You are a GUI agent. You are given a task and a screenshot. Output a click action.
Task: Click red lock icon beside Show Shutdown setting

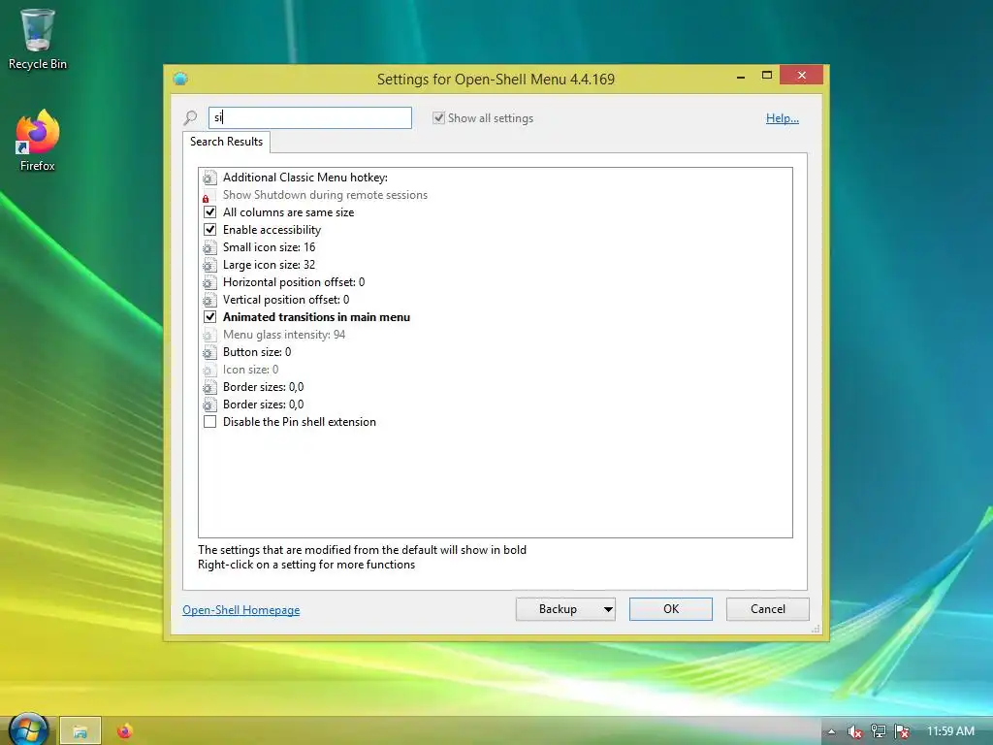pos(206,198)
